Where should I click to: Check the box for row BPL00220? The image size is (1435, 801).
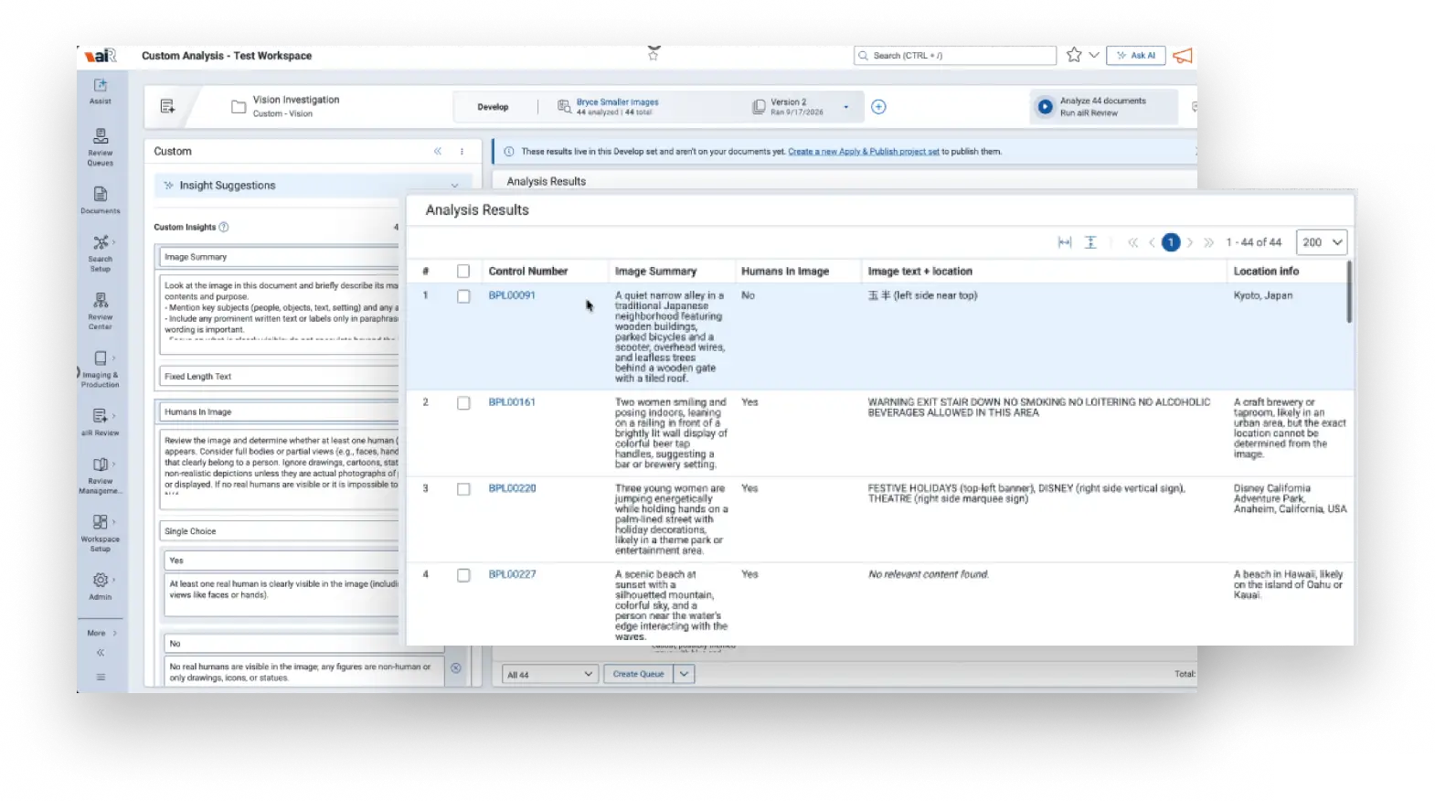tap(463, 489)
